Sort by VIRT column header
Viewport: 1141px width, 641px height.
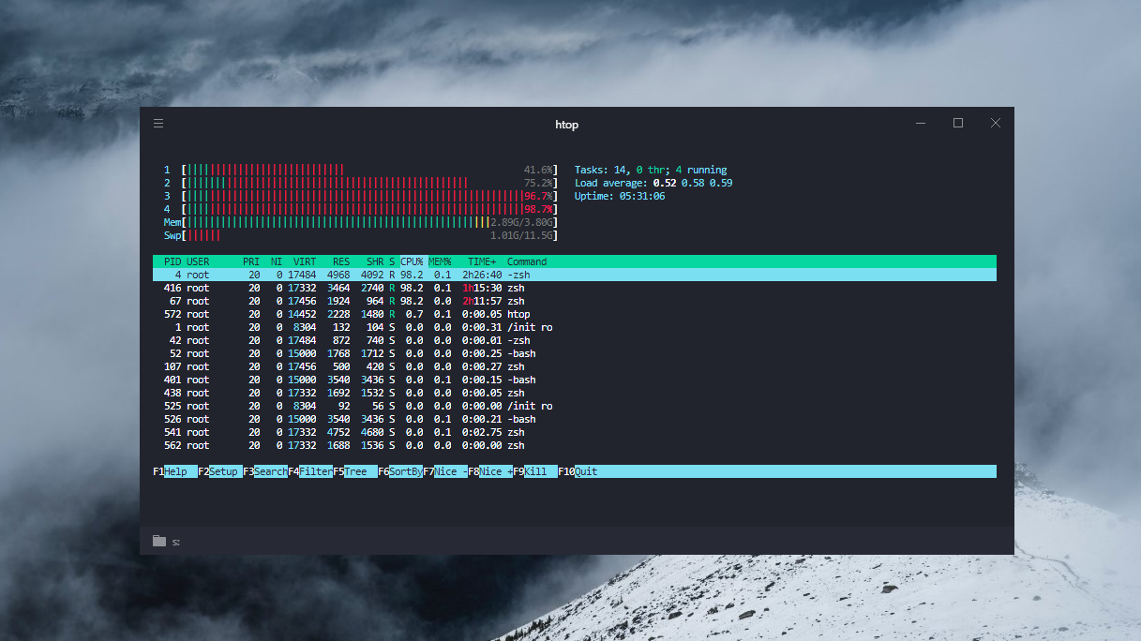point(305,261)
